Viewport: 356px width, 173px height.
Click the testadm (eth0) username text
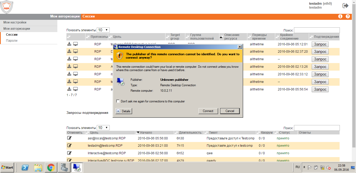[x=321, y=4]
